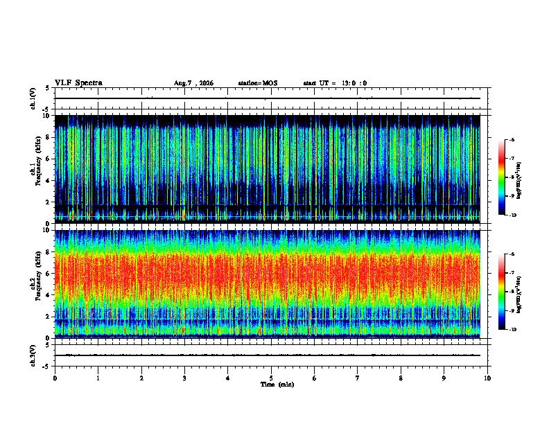
Task: Click the "Time (min)" axis label
Action: point(277,385)
